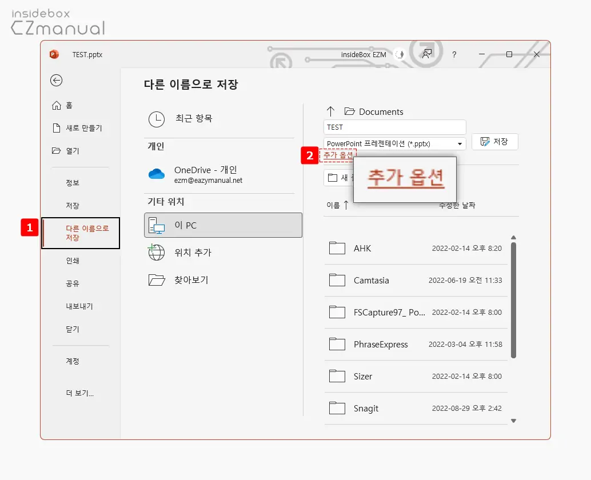Toggle name sort order arrow
This screenshot has height=480, width=591.
pyautogui.click(x=346, y=205)
